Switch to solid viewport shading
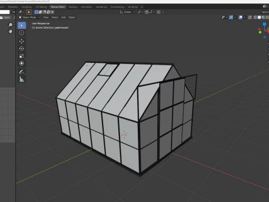269x202 pixels. [x=259, y=17]
